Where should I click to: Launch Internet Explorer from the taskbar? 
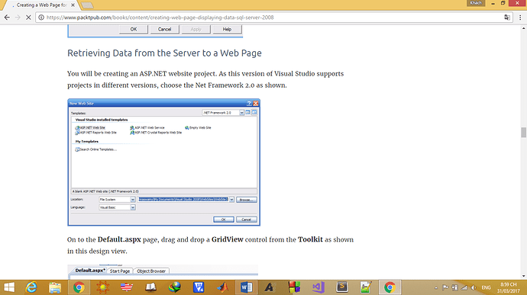(x=31, y=287)
